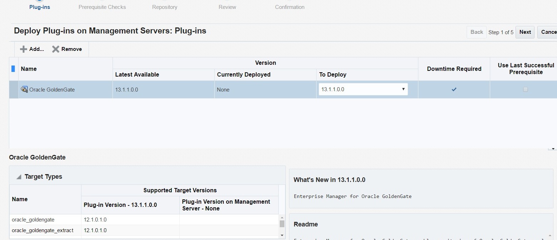Click Target Types scrollbar down arrow
This screenshot has width=557, height=240.
[282, 235]
